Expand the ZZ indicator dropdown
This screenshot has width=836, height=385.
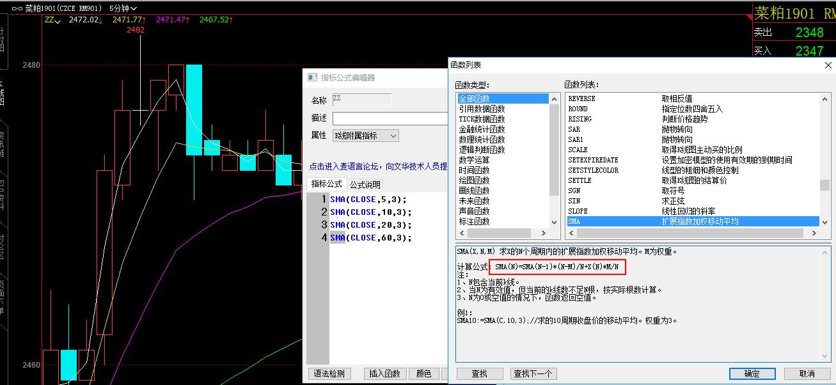pos(52,20)
